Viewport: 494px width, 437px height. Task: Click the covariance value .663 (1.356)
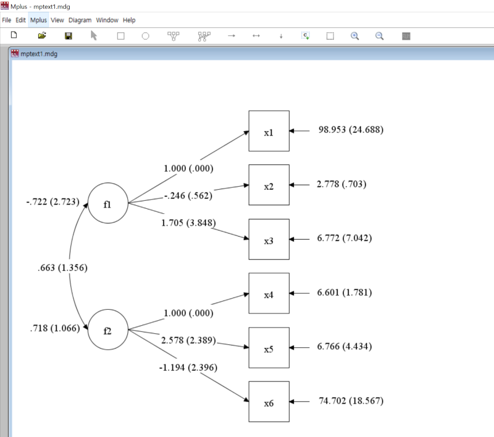click(63, 268)
